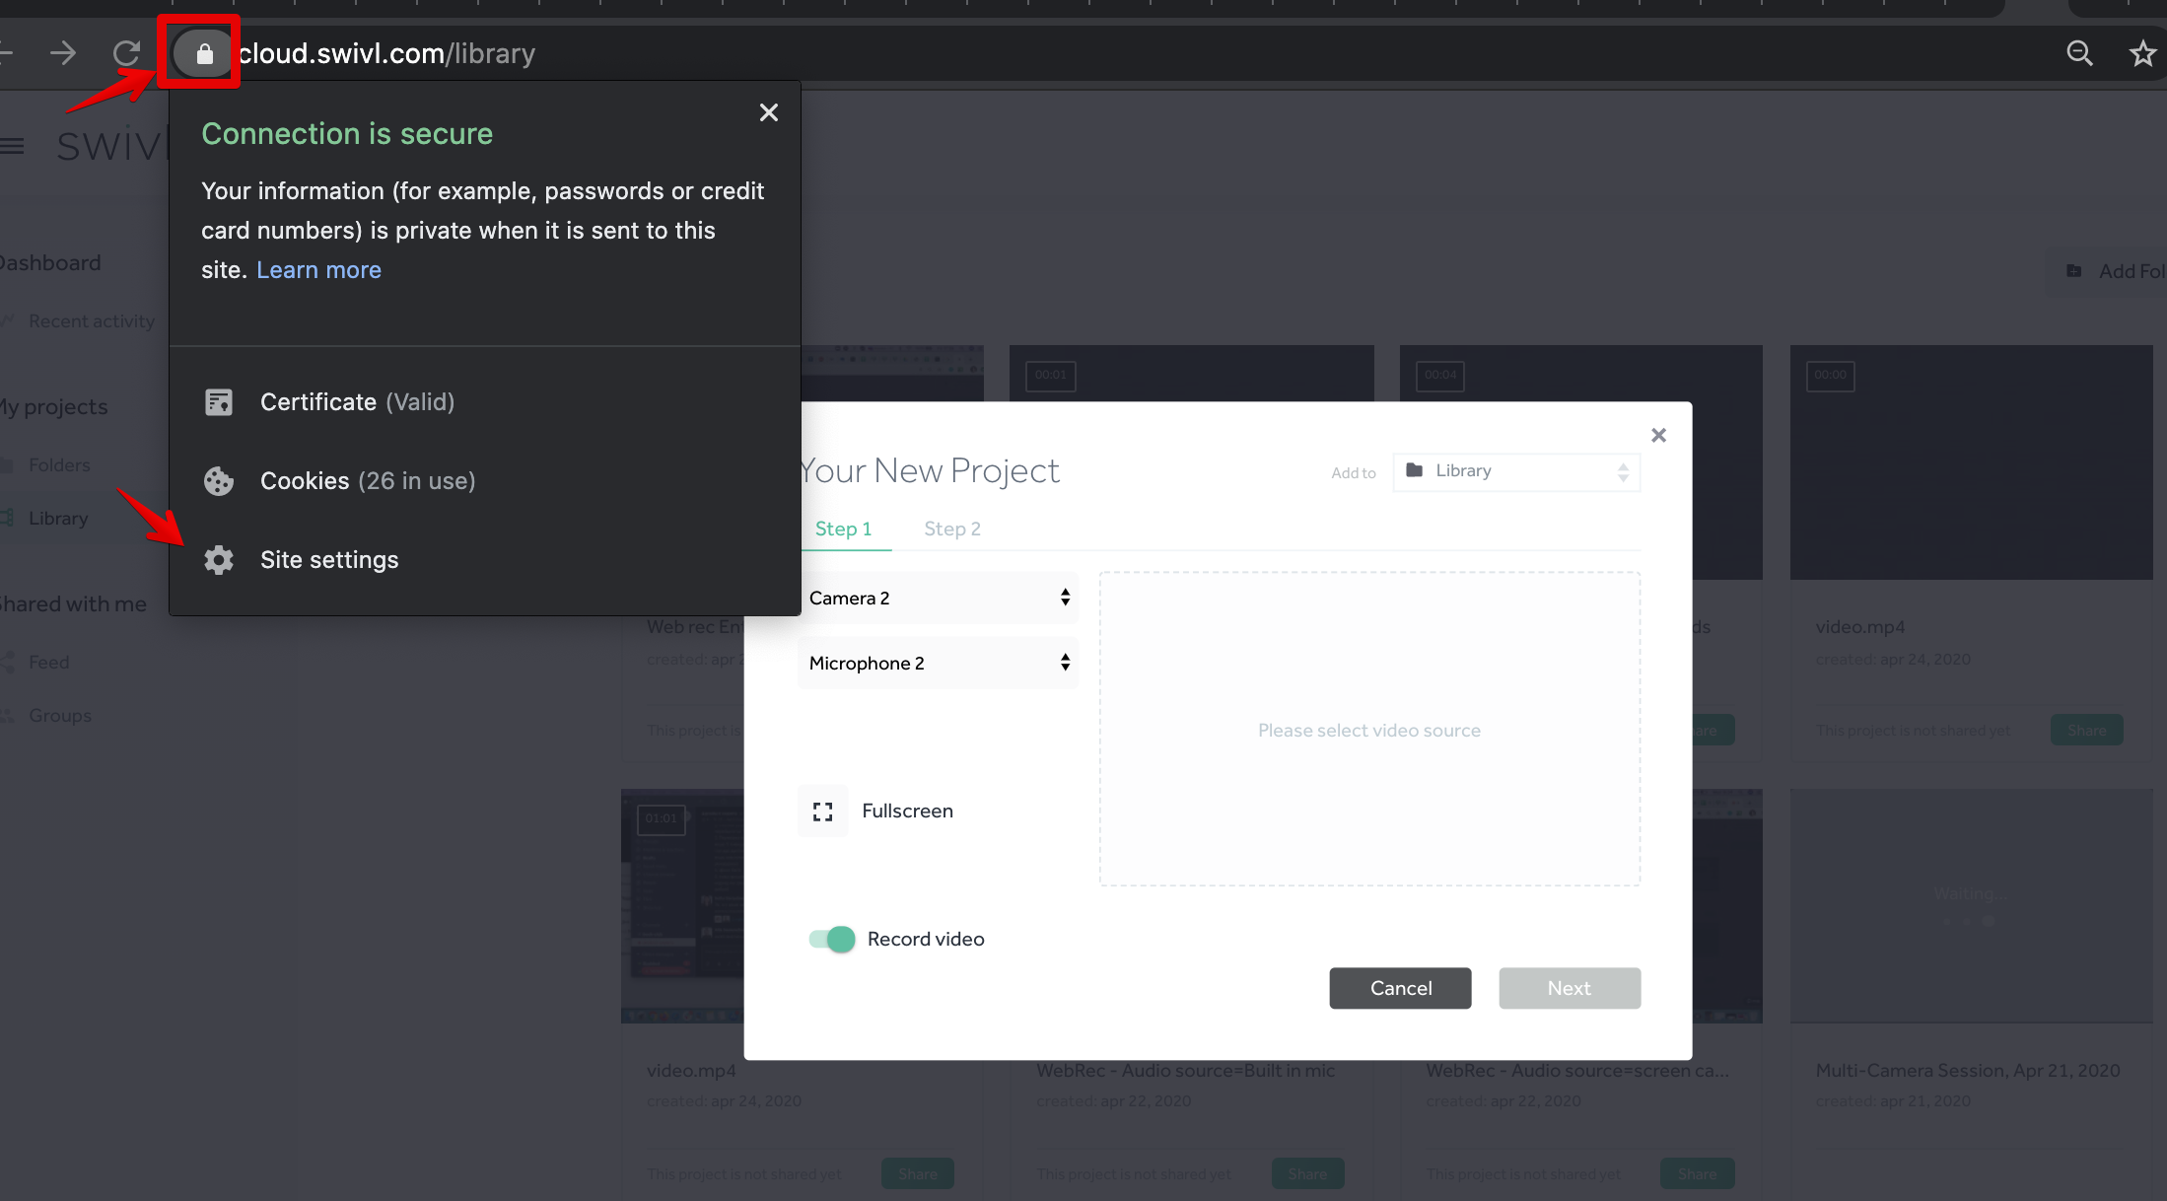Open the hamburger menu next to Swivl logo
Image resolution: width=2167 pixels, height=1201 pixels.
click(12, 146)
